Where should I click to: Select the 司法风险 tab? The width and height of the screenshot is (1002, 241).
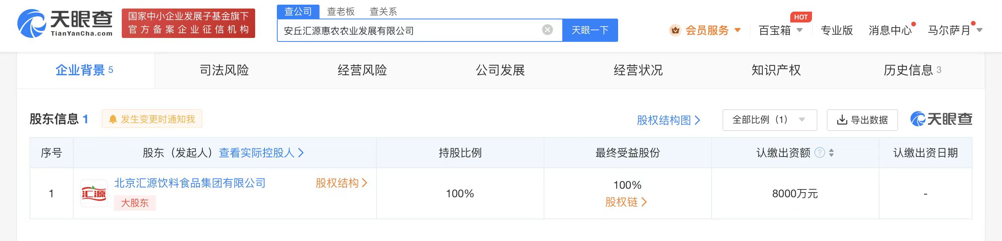point(224,71)
